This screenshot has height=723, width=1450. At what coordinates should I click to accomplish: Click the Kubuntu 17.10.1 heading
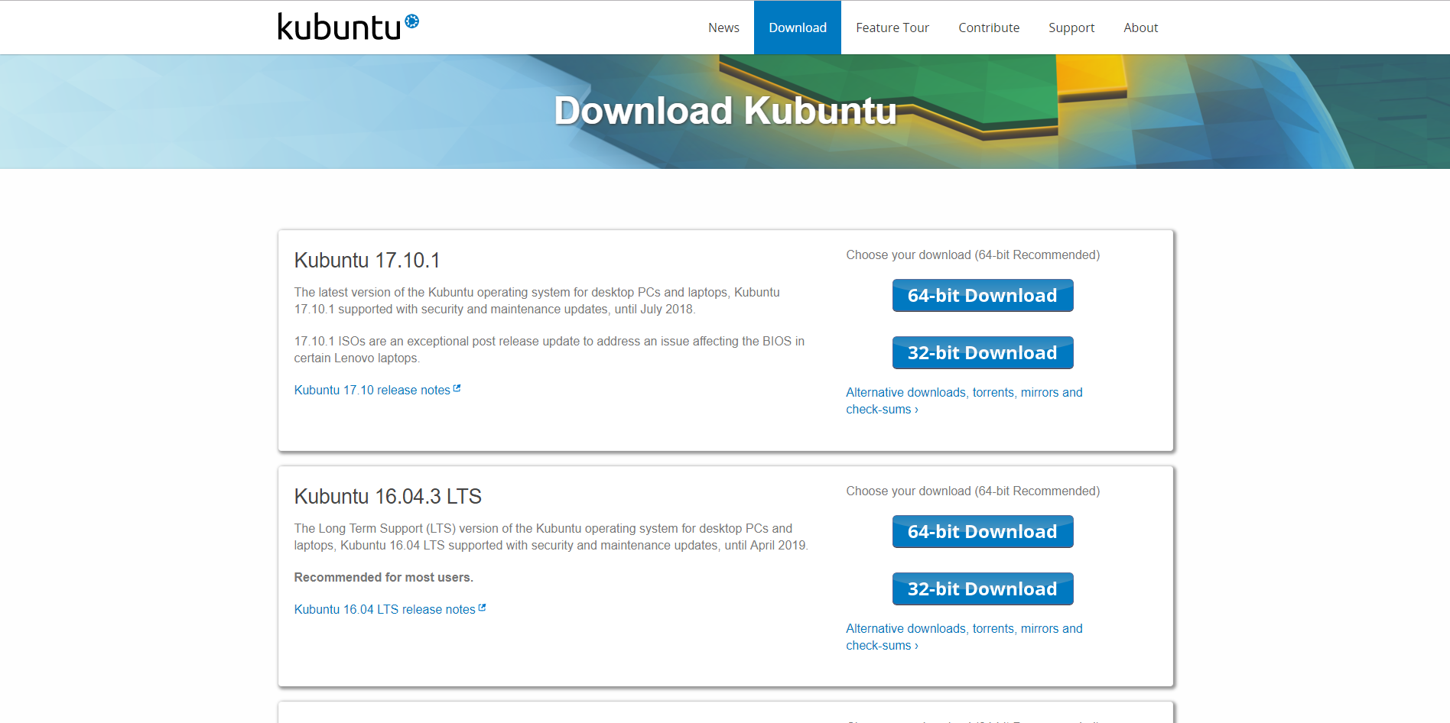pos(367,260)
